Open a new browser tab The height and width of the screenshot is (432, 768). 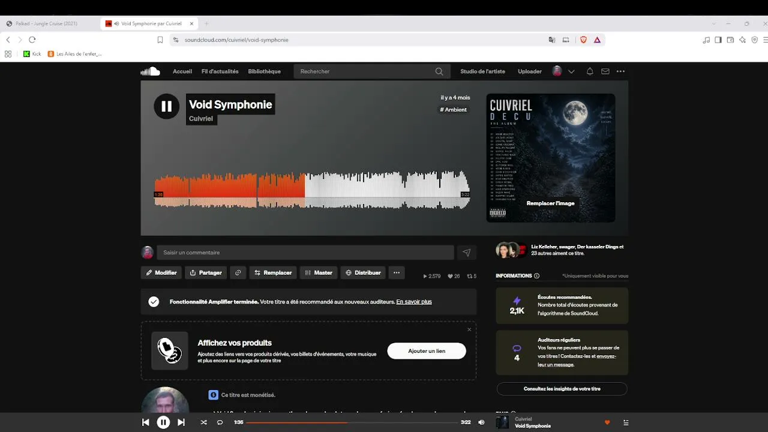[x=206, y=23]
